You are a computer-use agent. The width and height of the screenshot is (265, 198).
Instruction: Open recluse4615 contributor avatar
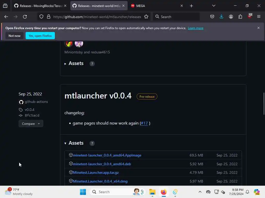click(x=79, y=44)
